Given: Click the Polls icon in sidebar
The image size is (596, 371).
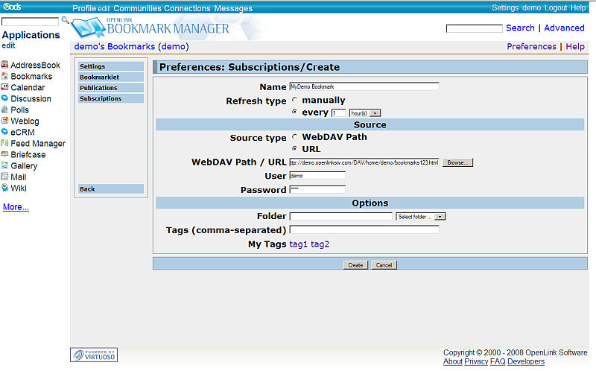Looking at the screenshot, I should tap(5, 110).
